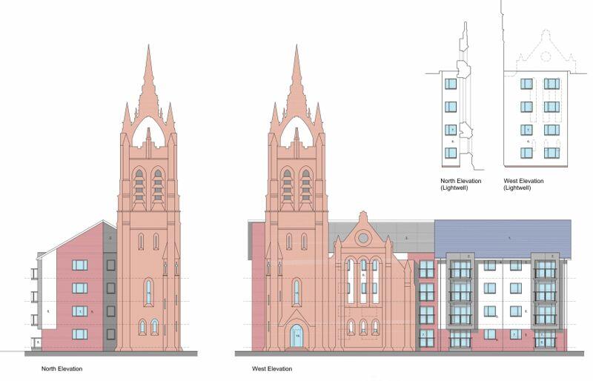Select the top-floor window on North Elevation brick wall
The height and width of the screenshot is (381, 593).
79,265
